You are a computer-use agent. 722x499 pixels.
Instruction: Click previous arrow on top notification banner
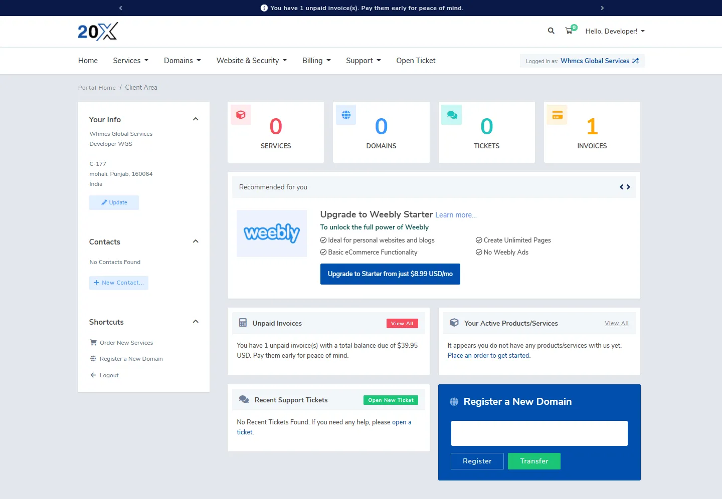[121, 8]
